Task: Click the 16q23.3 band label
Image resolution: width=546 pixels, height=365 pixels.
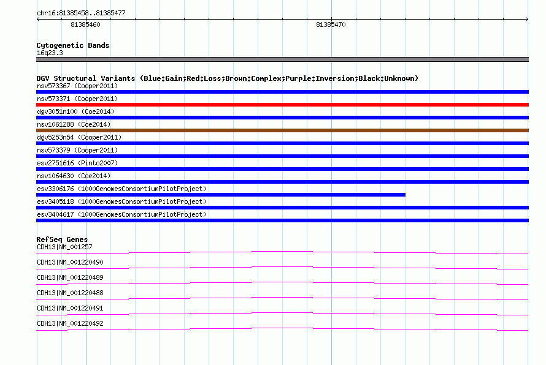Action: pos(50,53)
